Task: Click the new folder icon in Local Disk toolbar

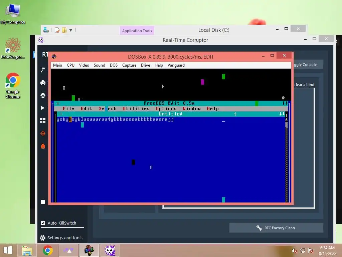Action: coord(64,30)
